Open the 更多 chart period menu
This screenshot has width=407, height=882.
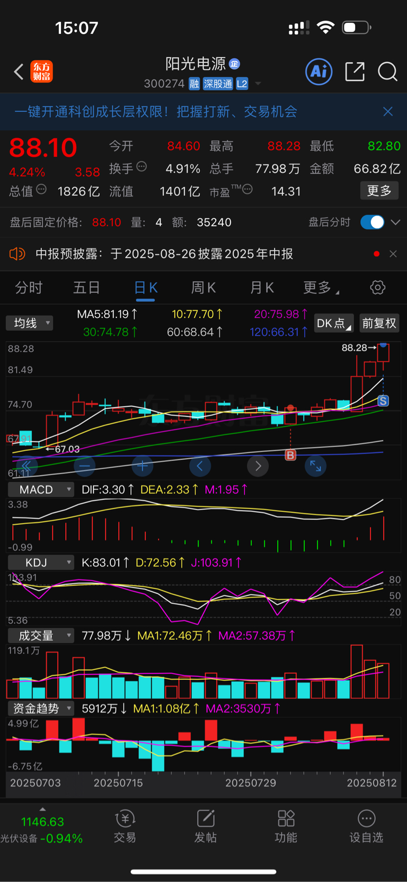coord(321,288)
